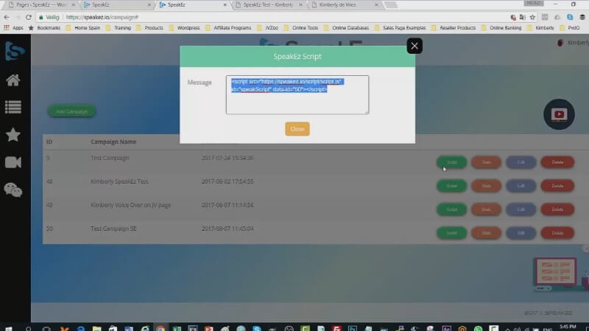The image size is (589, 331).
Task: Open the Apps shortcut in bookmarks bar
Action: [x=13, y=28]
